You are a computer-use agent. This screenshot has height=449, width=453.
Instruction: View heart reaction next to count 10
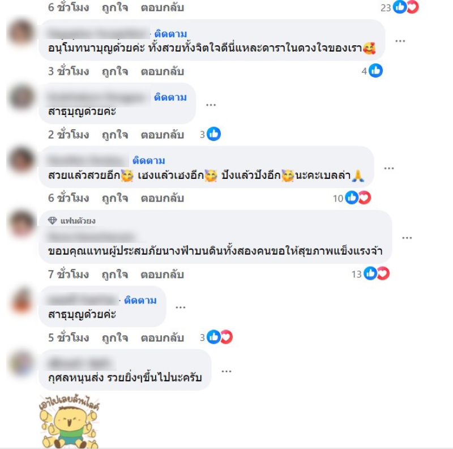point(365,198)
